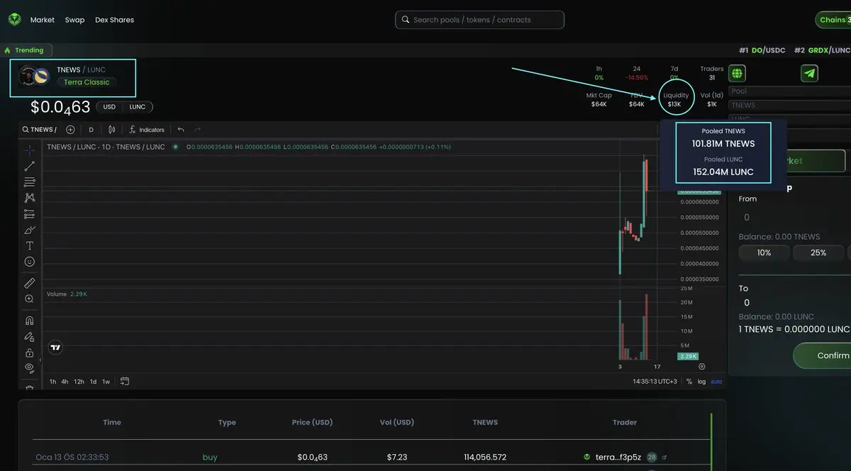This screenshot has width=851, height=471.
Task: Click the Pool address field
Action: pyautogui.click(x=789, y=92)
